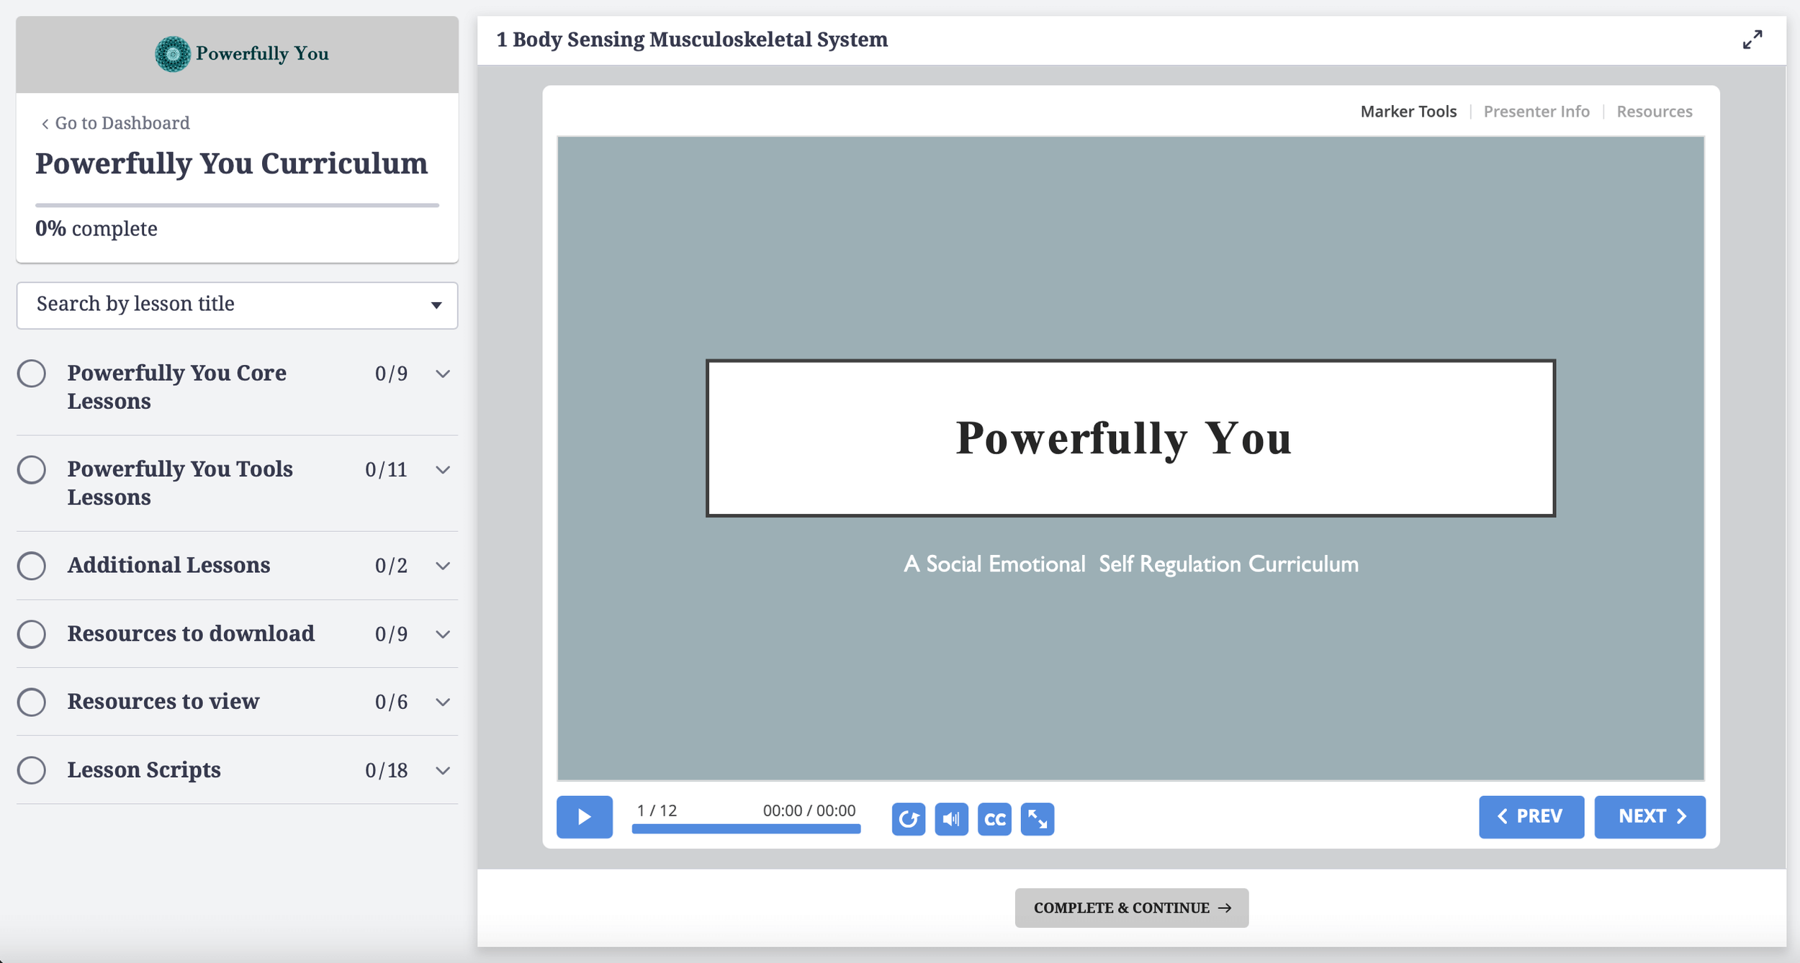Switch to the Resources tab
This screenshot has width=1800, height=963.
(x=1654, y=111)
